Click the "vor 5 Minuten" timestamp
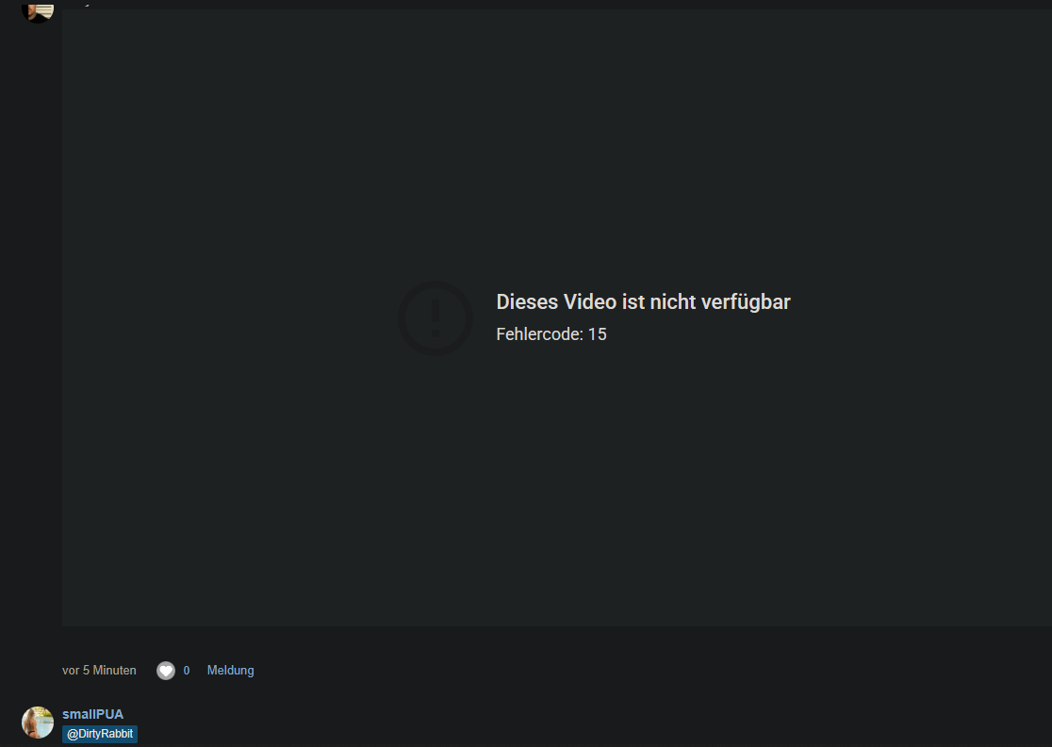The image size is (1052, 747). pos(99,671)
